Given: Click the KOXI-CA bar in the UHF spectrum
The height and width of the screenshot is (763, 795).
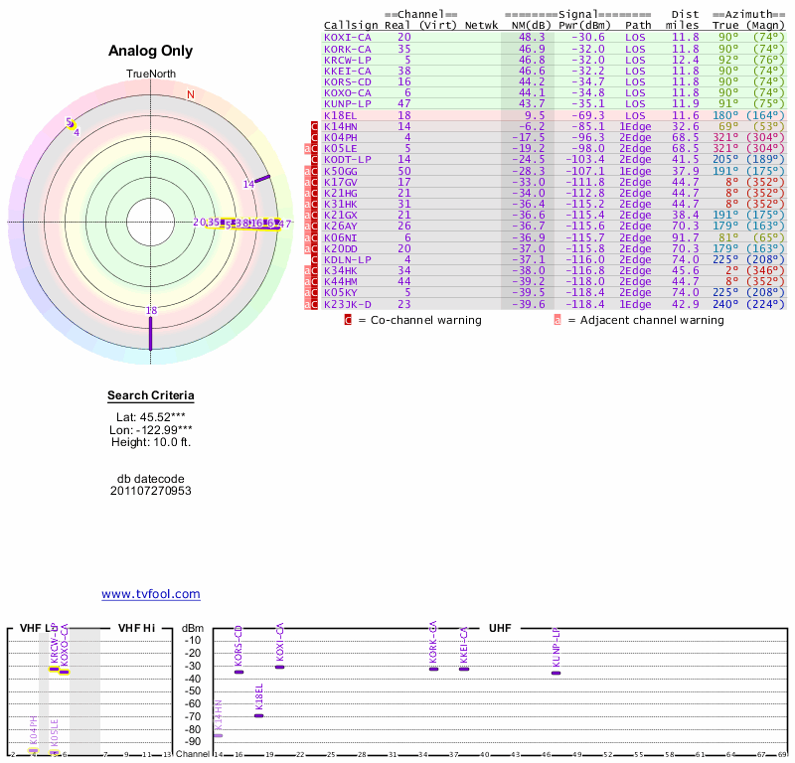Looking at the screenshot, I should point(280,667).
